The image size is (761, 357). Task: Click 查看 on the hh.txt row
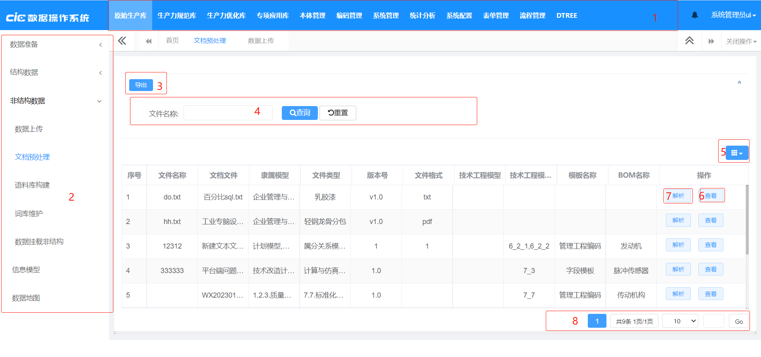(x=711, y=220)
